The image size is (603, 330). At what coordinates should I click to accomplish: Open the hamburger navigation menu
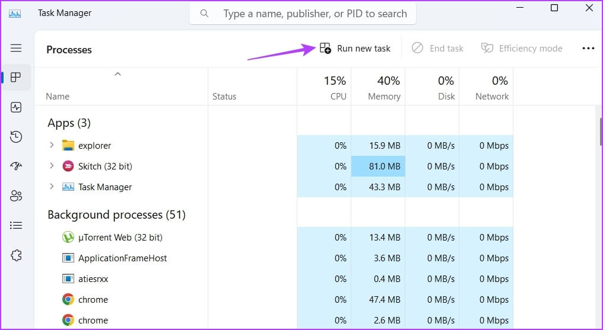(16, 48)
